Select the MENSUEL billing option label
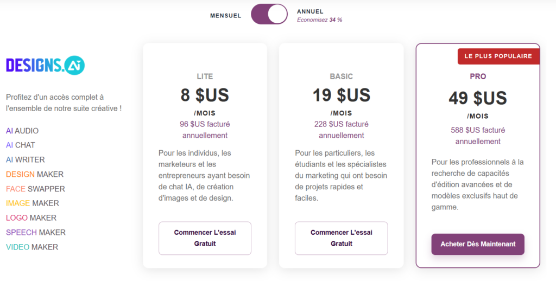 point(225,16)
